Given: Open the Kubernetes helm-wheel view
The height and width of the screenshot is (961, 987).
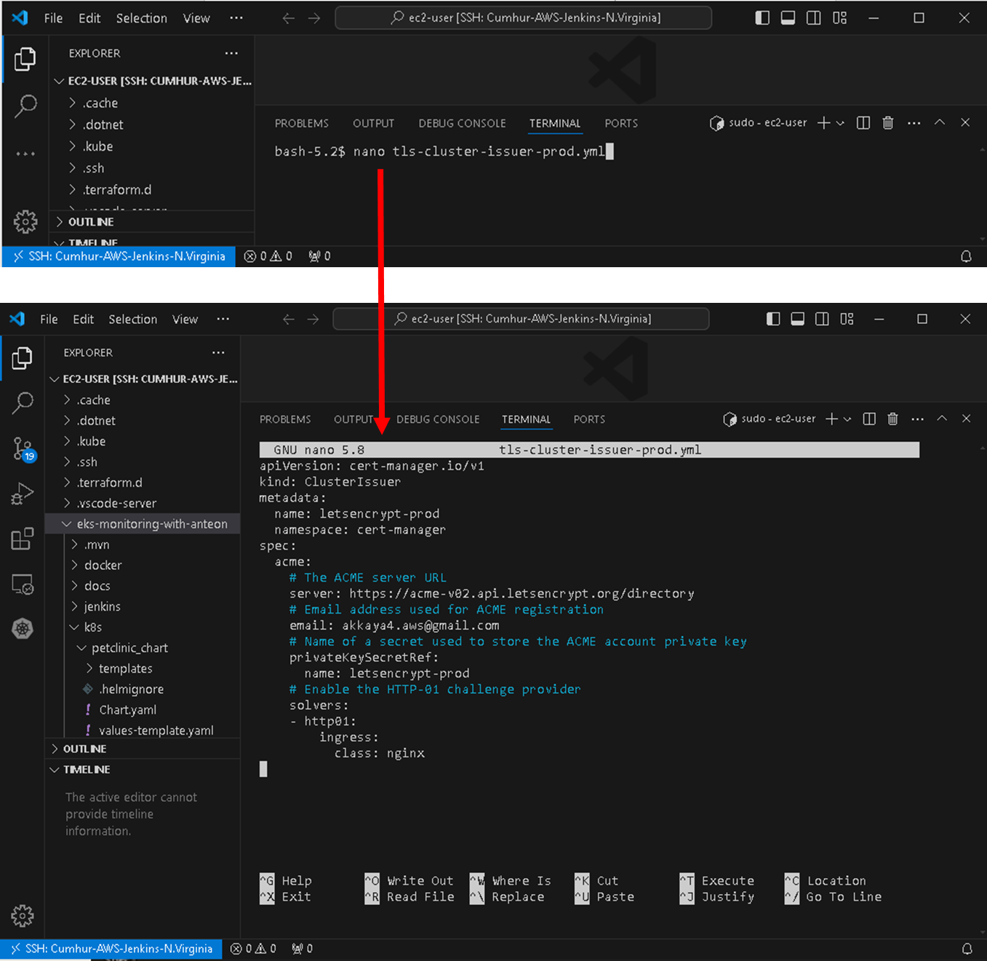Looking at the screenshot, I should tap(23, 628).
